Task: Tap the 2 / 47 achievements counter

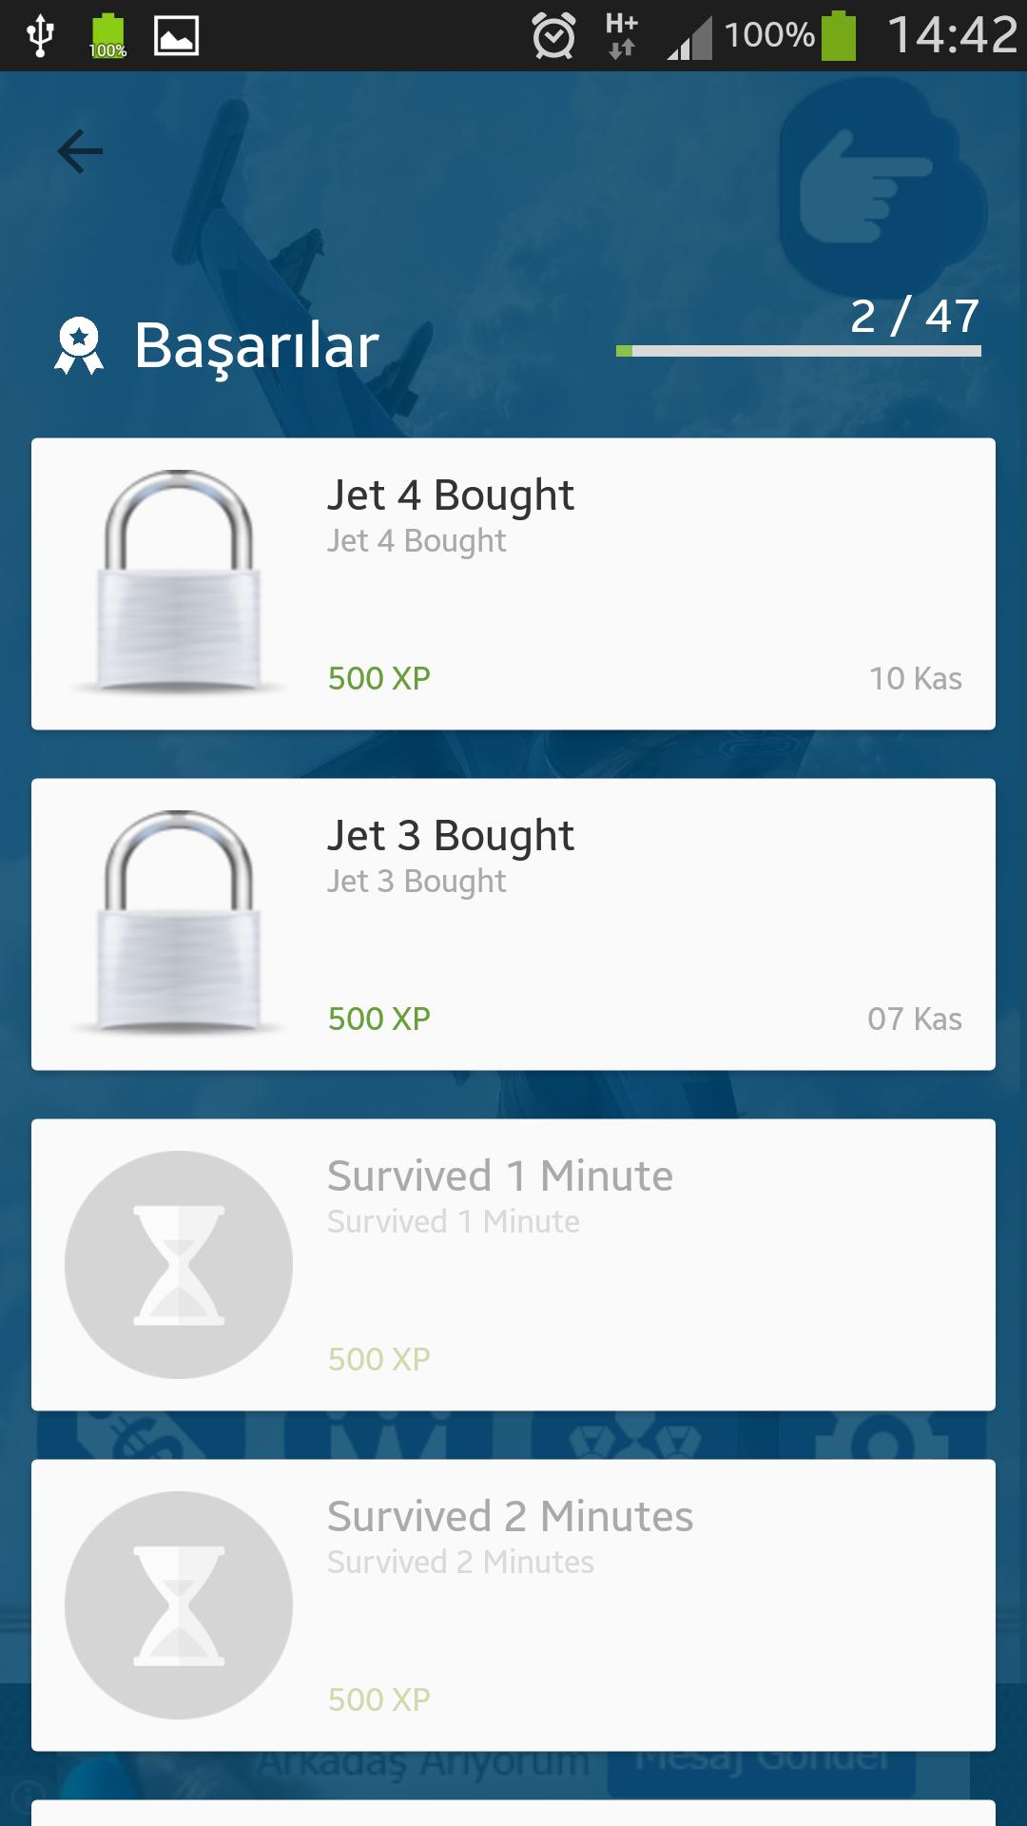Action: point(914,316)
